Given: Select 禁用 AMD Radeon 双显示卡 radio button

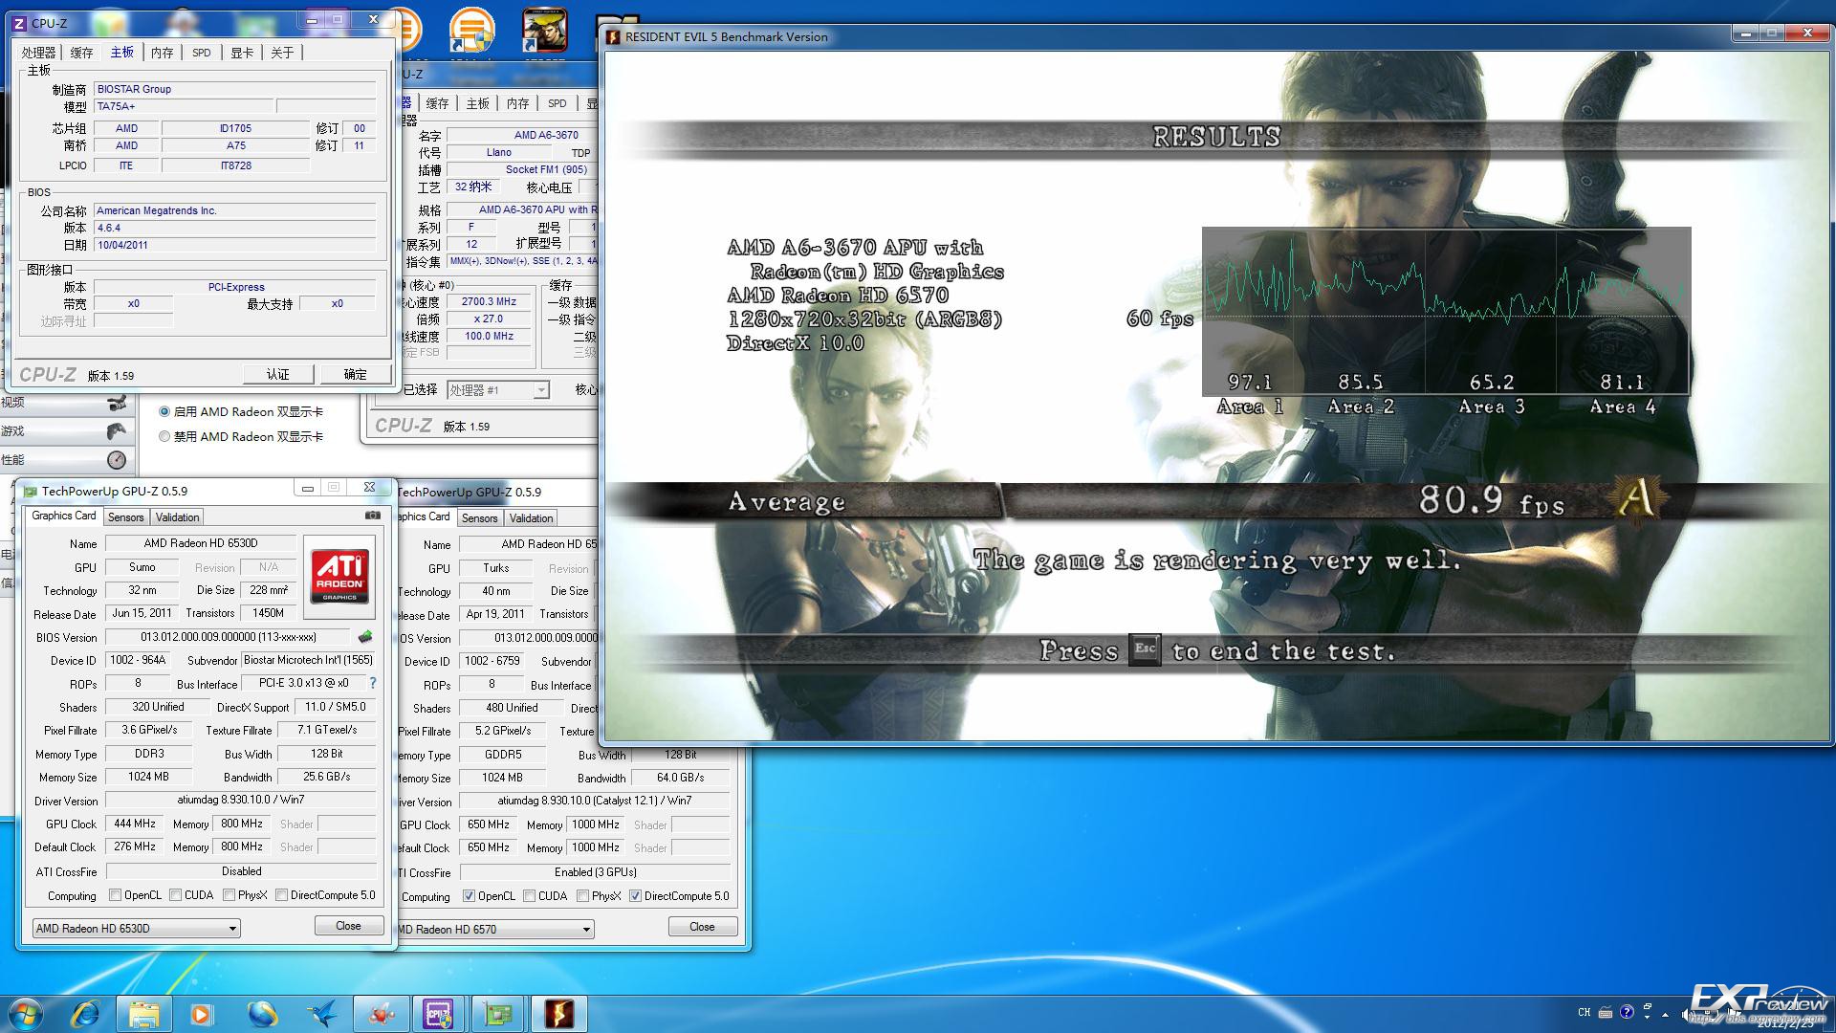Looking at the screenshot, I should click(164, 437).
